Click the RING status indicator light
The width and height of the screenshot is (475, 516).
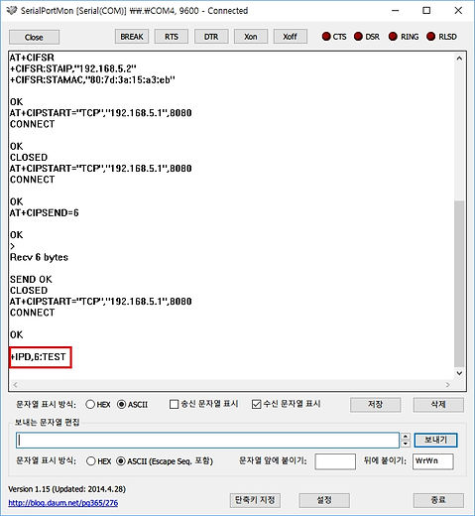tap(393, 37)
